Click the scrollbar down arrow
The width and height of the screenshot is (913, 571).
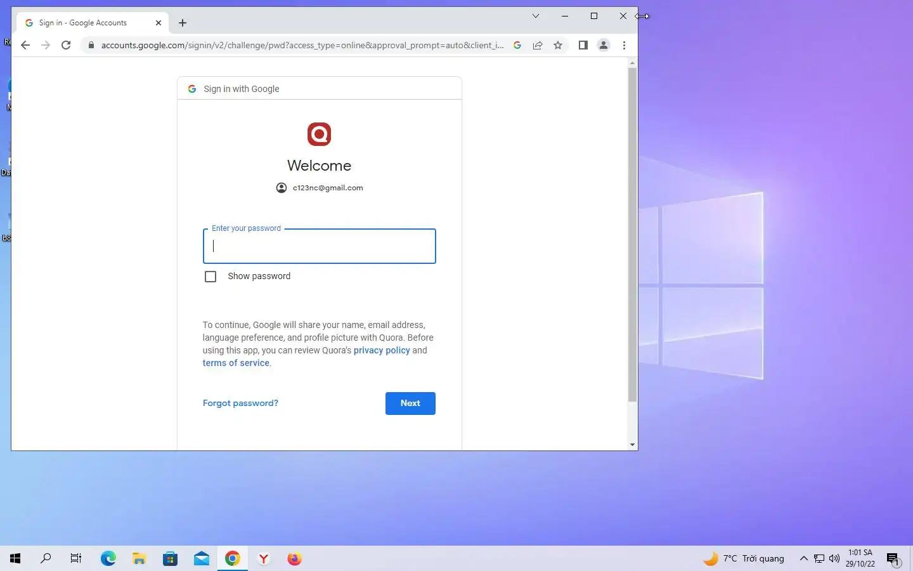click(632, 445)
